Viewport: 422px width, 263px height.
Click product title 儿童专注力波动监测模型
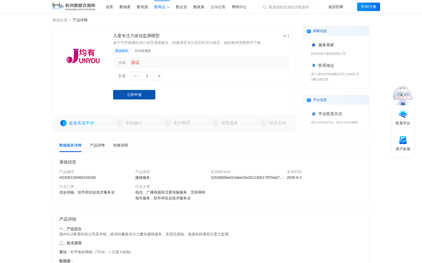(136, 36)
